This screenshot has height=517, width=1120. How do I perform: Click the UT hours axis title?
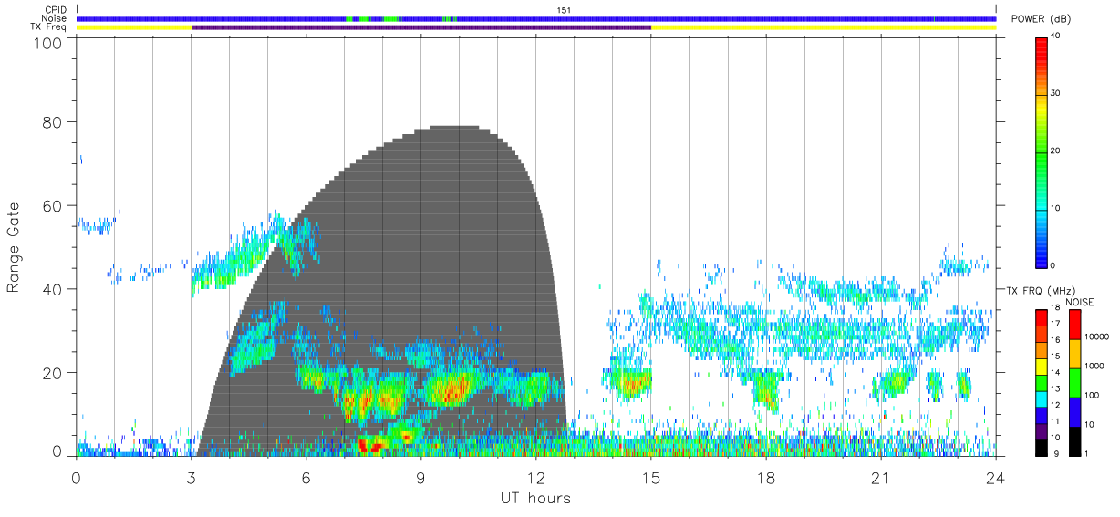pos(535,498)
